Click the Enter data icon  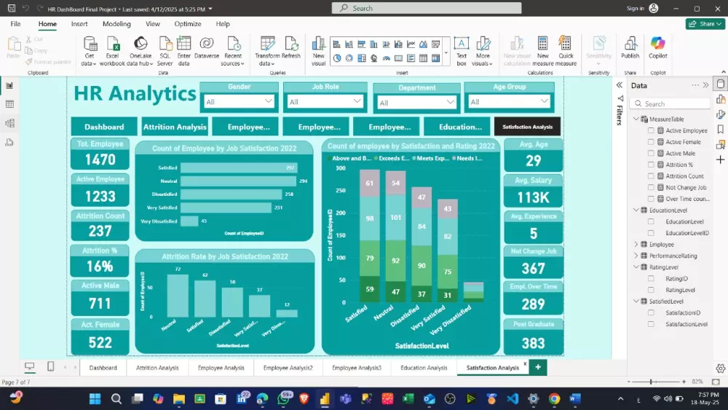(184, 44)
